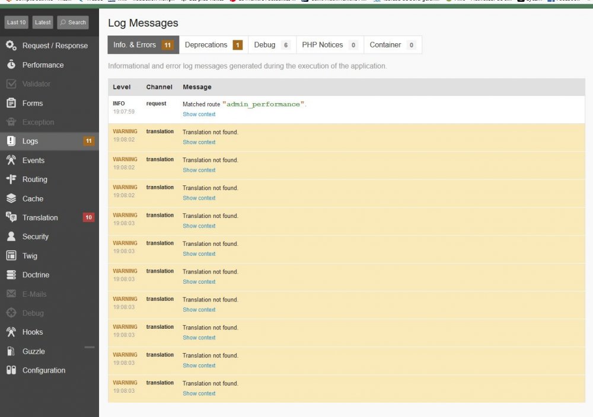This screenshot has height=417, width=593.
Task: Open the Twig panel
Action: (x=30, y=255)
